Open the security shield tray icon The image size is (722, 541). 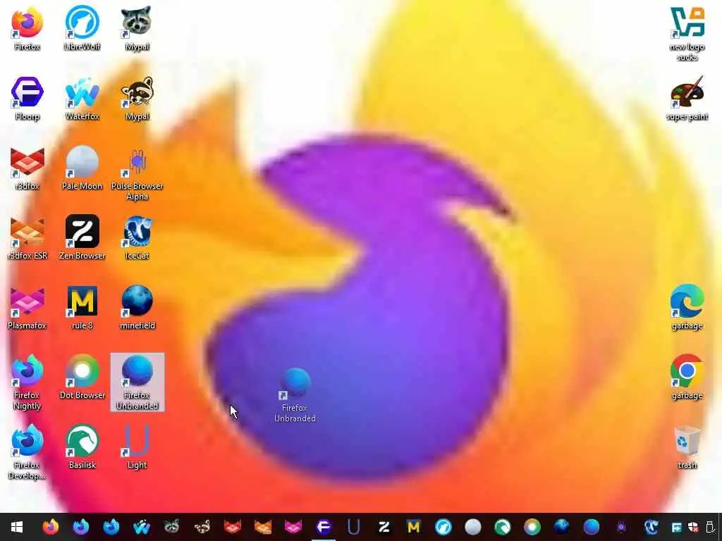pyautogui.click(x=694, y=527)
